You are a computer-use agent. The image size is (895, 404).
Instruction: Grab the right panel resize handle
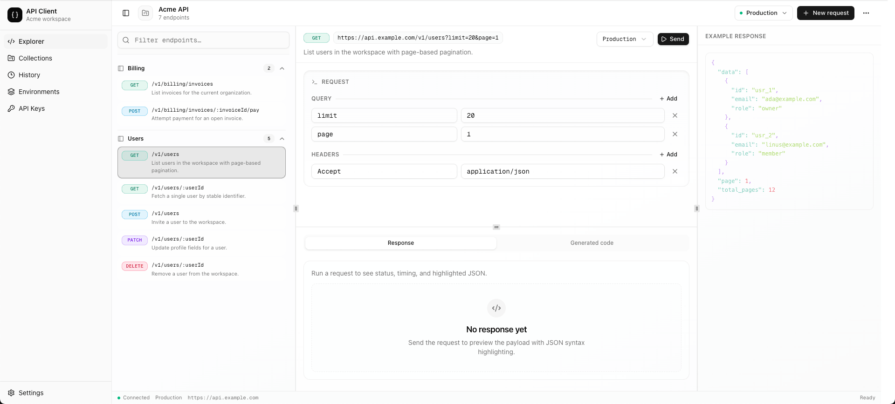tap(697, 209)
